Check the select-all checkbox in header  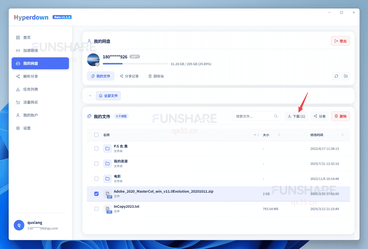(96, 135)
